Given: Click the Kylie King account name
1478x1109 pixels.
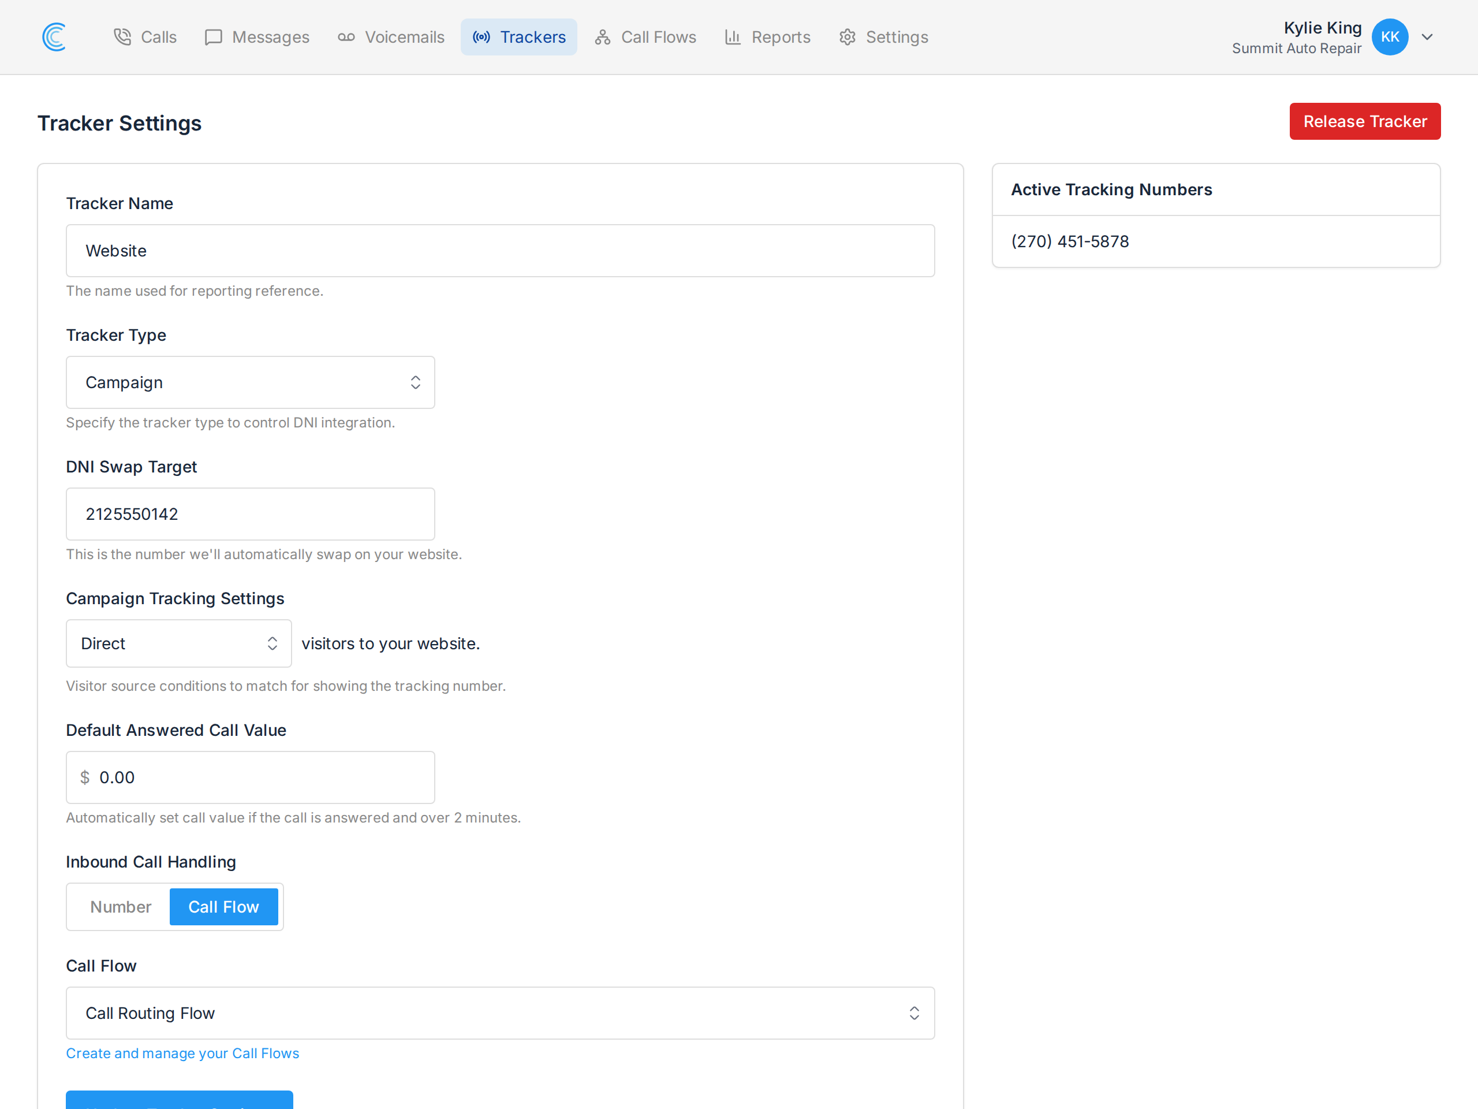Looking at the screenshot, I should 1322,27.
